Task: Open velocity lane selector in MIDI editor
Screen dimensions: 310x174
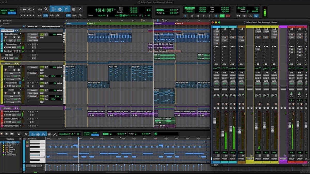Action: tap(34, 166)
